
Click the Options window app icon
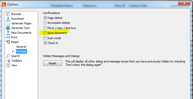click(x=4, y=4)
